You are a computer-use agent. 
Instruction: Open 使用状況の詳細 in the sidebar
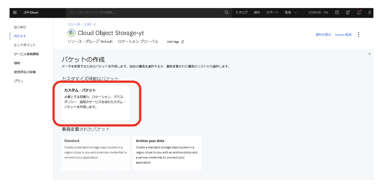pos(25,72)
